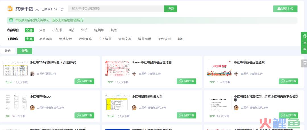
Task: Click the ZIP file type label
Action: (x=7, y=116)
